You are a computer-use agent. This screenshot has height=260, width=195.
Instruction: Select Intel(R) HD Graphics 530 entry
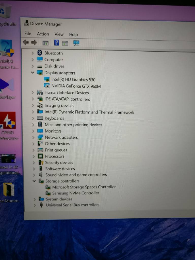coord(73,79)
